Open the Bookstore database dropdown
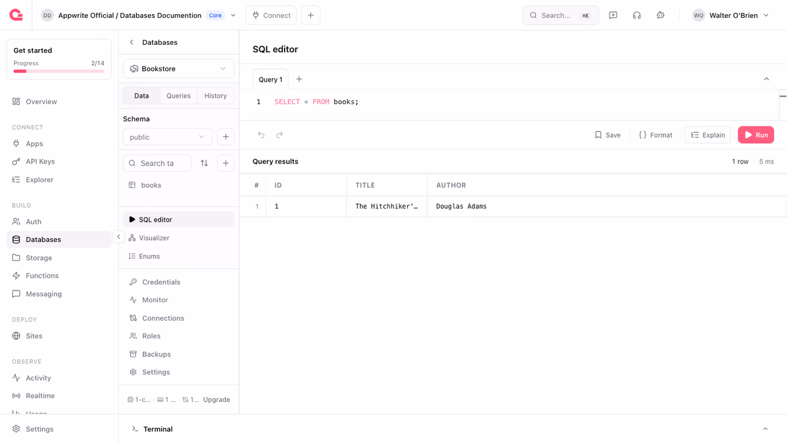The height and width of the screenshot is (443, 787). pos(178,69)
